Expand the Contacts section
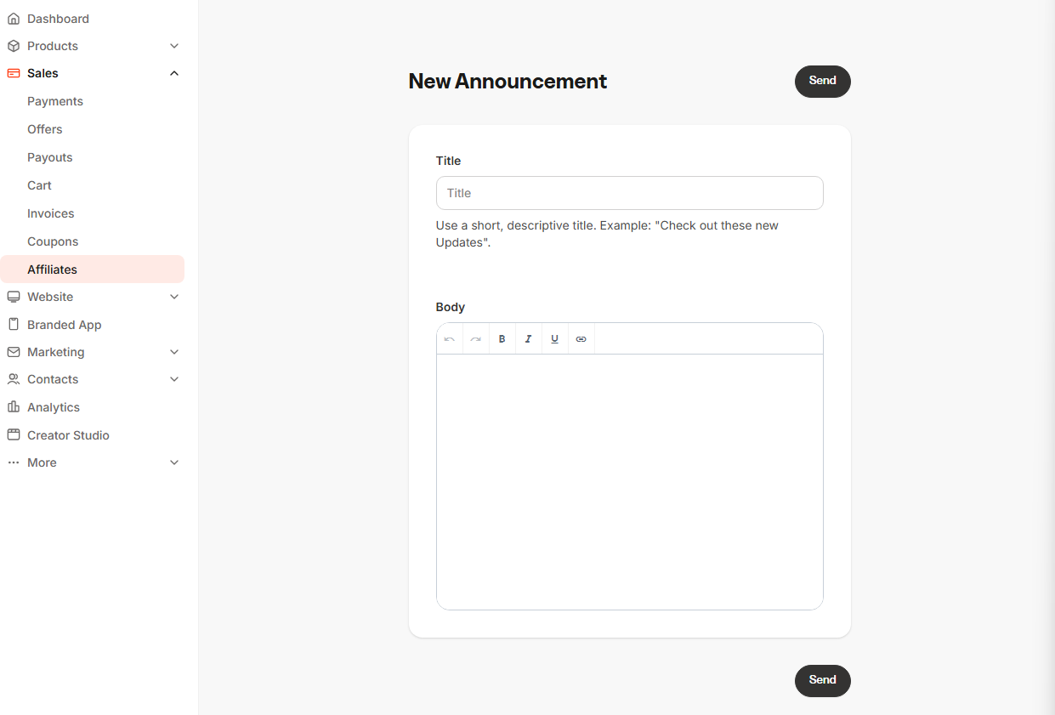 (174, 378)
